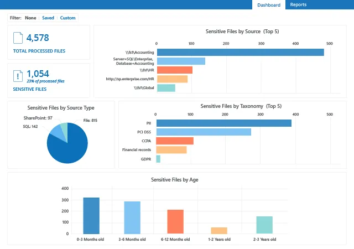The image size is (354, 249).
Task: Select the \\fs1\HR orange bar
Action: pos(175,70)
